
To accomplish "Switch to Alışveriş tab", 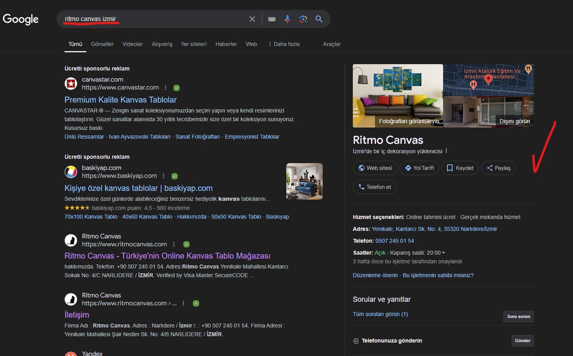I will pos(162,44).
